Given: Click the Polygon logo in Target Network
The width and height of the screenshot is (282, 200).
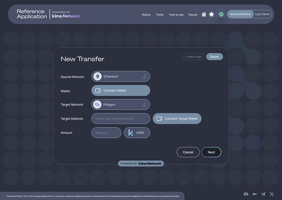Looking at the screenshot, I should point(97,105).
